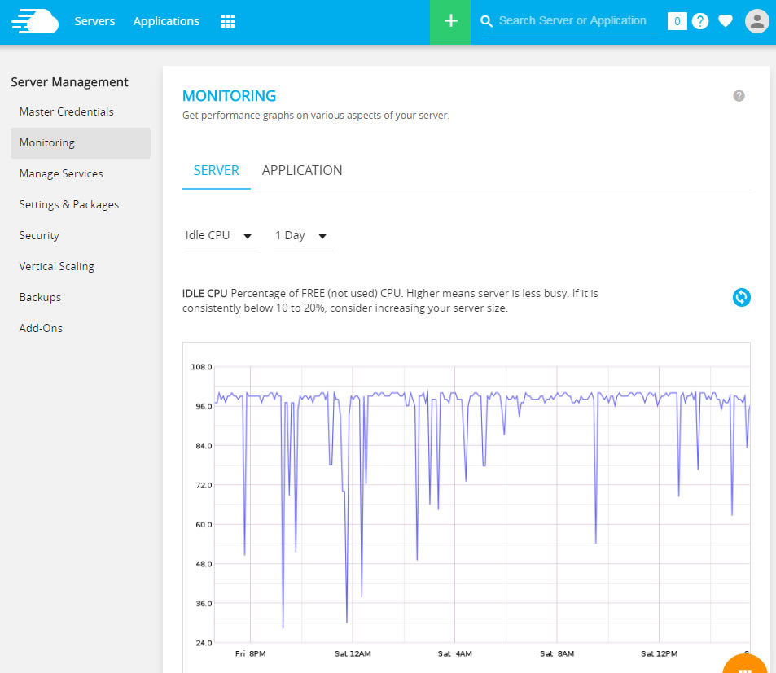Image resolution: width=776 pixels, height=673 pixels.
Task: Click the gray help icon beside Monitoring heading
Action: [x=739, y=96]
